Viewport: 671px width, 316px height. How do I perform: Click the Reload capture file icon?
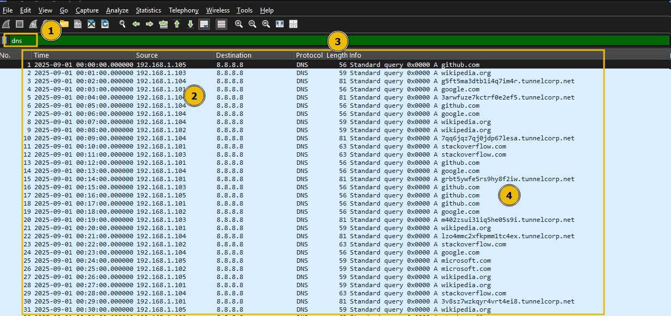(105, 24)
